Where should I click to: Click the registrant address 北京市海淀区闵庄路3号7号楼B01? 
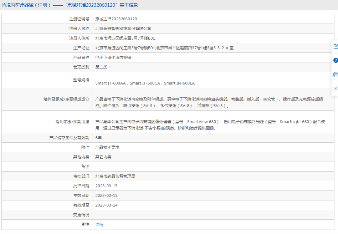pos(125,38)
